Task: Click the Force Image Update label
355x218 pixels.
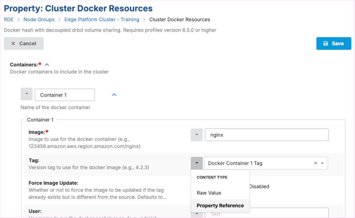Action: [x=53, y=183]
